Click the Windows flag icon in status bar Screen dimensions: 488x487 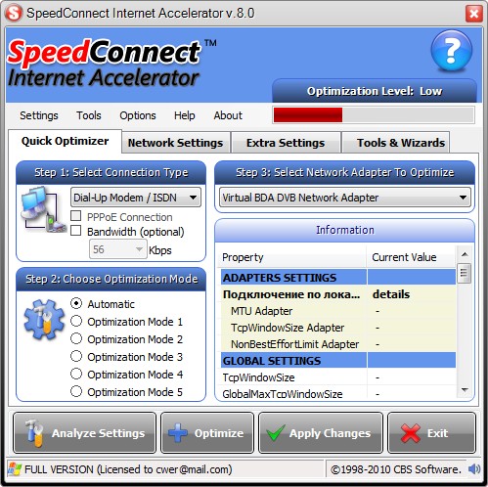pos(15,469)
